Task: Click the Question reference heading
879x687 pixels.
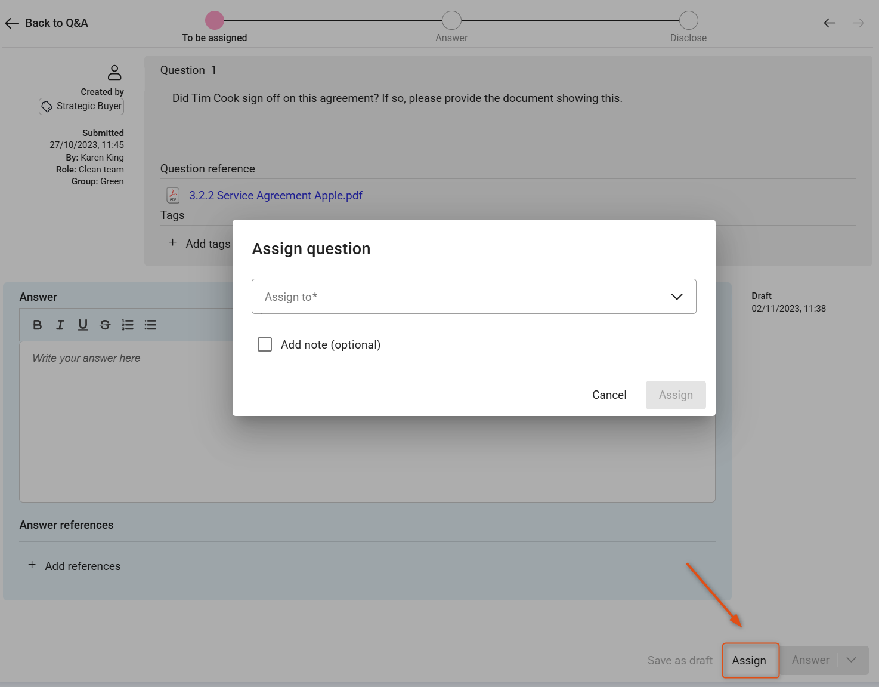Action: 208,169
